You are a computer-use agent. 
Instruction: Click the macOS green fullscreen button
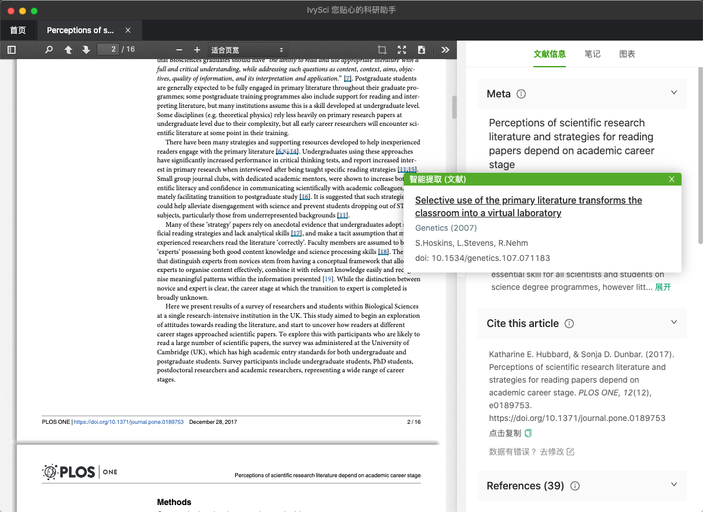34,10
